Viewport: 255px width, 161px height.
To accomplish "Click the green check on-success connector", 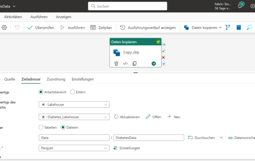I will click(164, 51).
